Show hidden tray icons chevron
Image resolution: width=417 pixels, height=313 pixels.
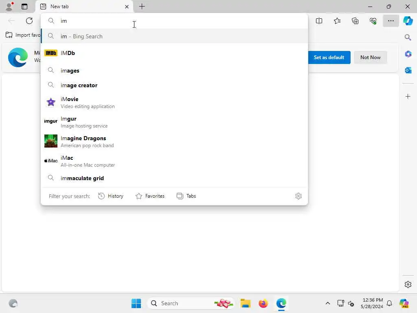click(x=328, y=303)
